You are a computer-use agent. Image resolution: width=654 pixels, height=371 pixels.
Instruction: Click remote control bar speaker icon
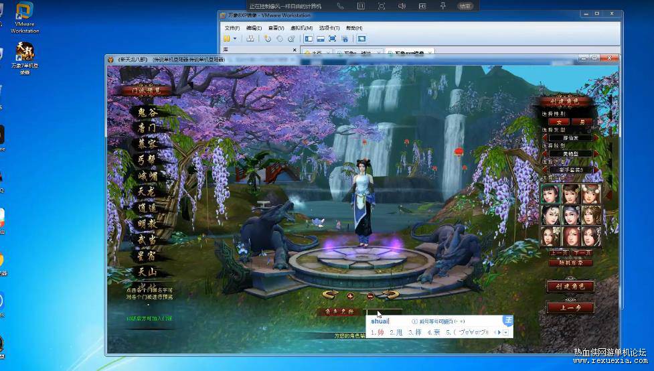pyautogui.click(x=401, y=6)
